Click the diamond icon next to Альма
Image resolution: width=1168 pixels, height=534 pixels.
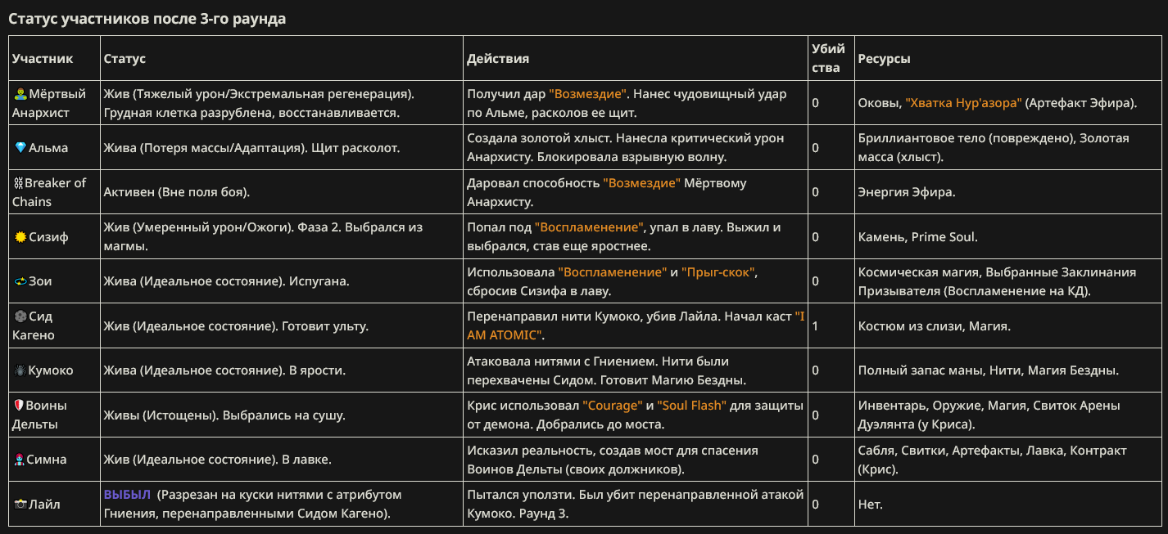click(x=20, y=148)
